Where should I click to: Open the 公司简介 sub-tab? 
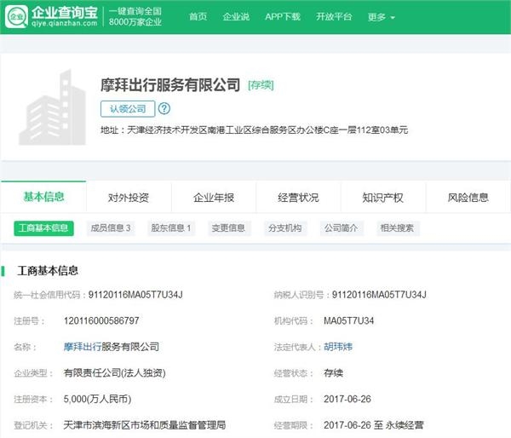(341, 228)
